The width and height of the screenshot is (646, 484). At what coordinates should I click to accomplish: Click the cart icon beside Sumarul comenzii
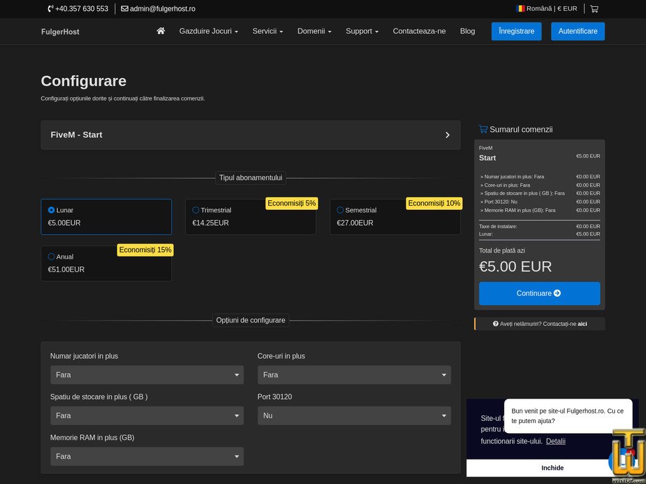coord(484,129)
